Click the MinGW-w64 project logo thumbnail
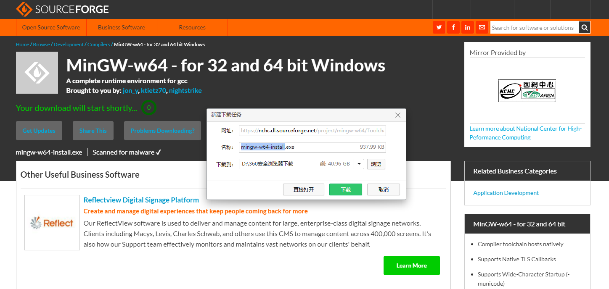Screen dimensions: 609x289 tap(37, 73)
